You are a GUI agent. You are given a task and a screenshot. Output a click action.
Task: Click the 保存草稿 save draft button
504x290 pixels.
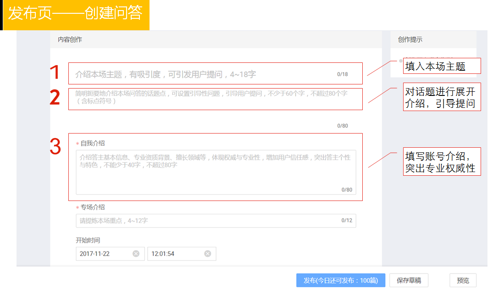pos(409,280)
